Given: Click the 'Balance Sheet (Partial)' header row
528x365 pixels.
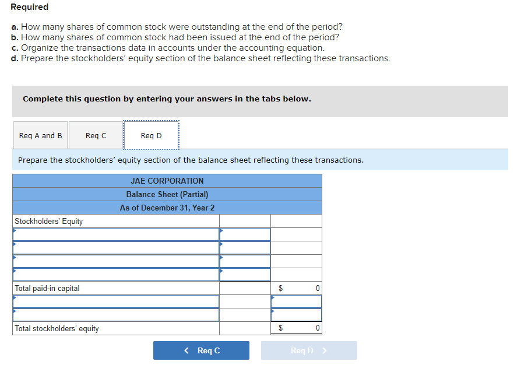Looking at the screenshot, I should [166, 194].
